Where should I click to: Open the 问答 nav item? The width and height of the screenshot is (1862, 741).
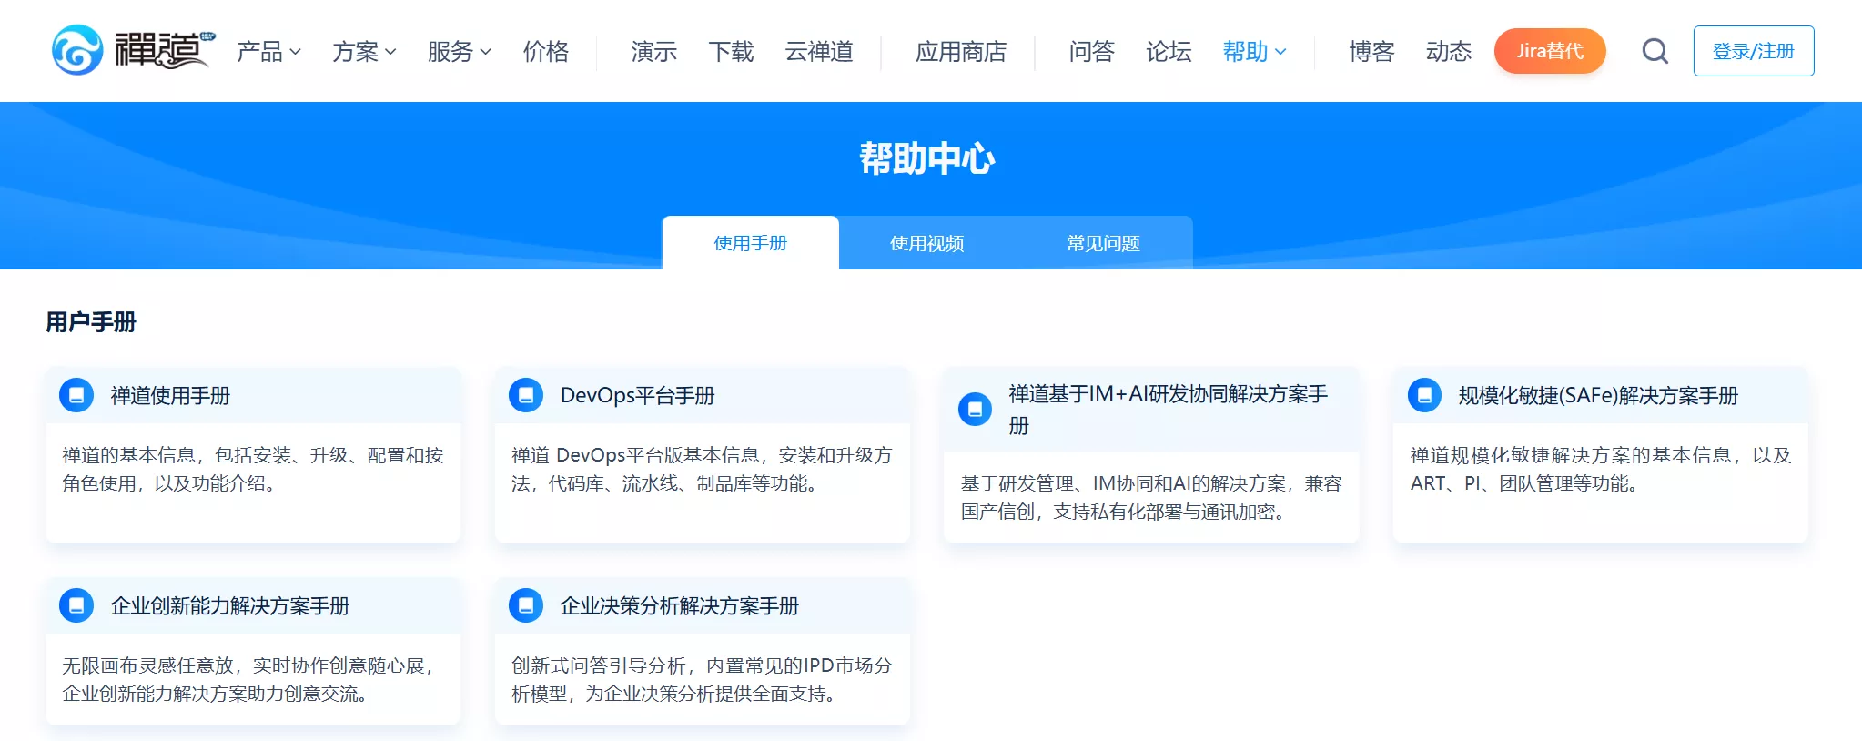[x=1092, y=51]
